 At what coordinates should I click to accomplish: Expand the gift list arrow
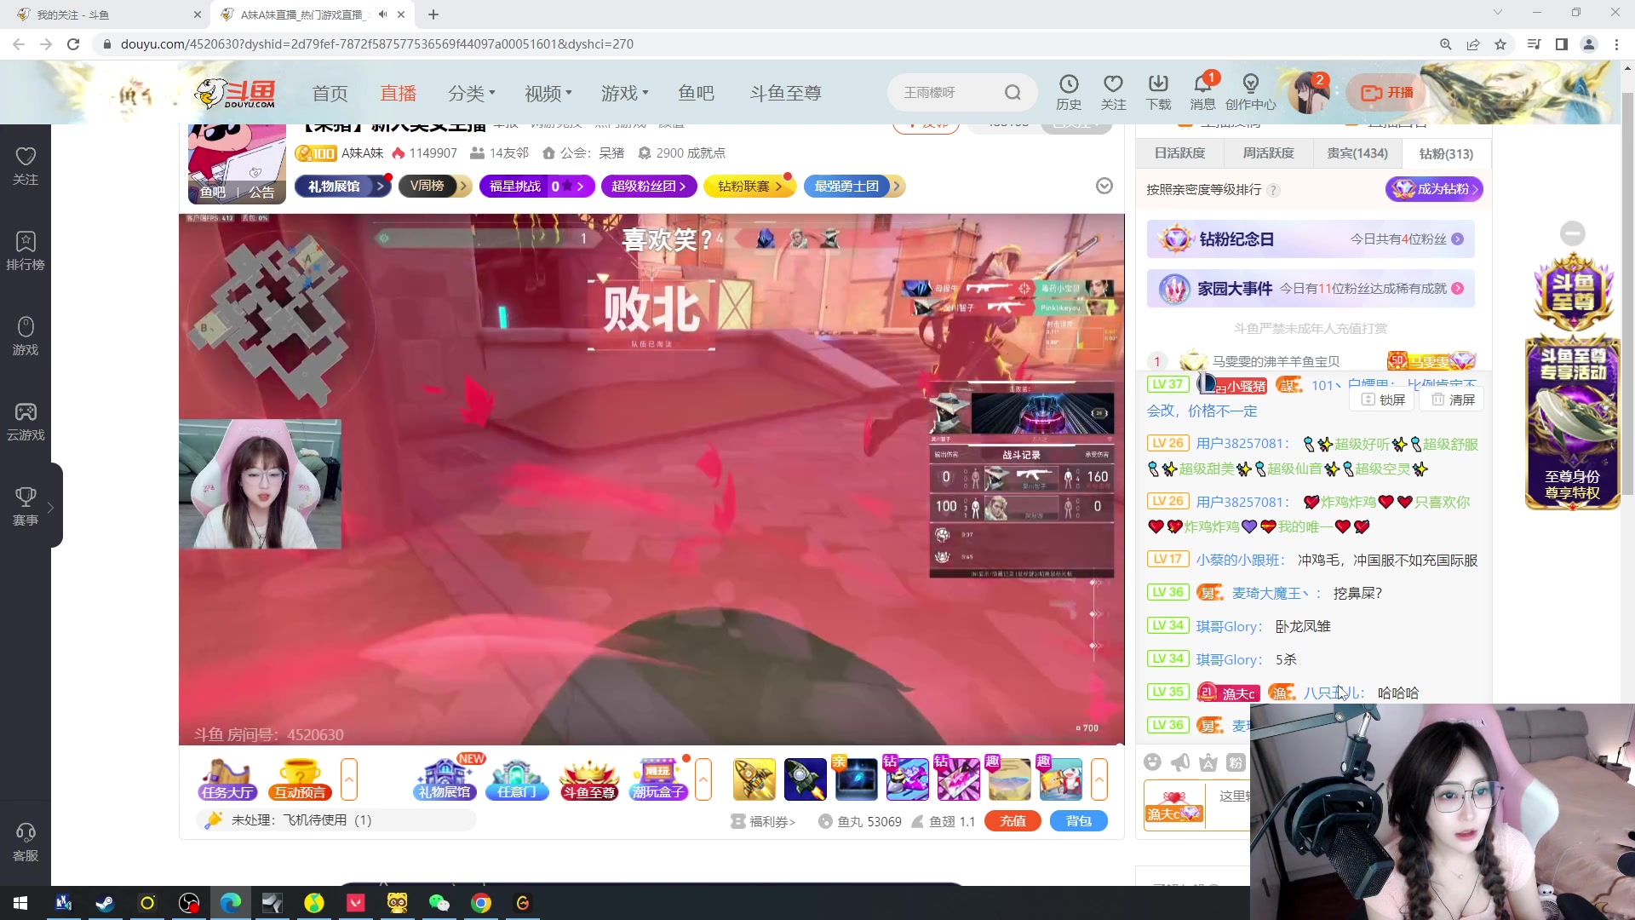click(1099, 779)
